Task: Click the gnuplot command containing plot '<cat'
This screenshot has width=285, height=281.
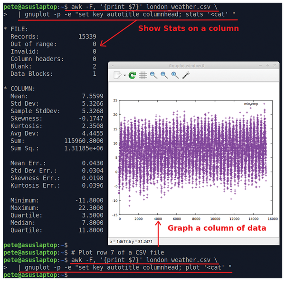Action: (x=124, y=267)
